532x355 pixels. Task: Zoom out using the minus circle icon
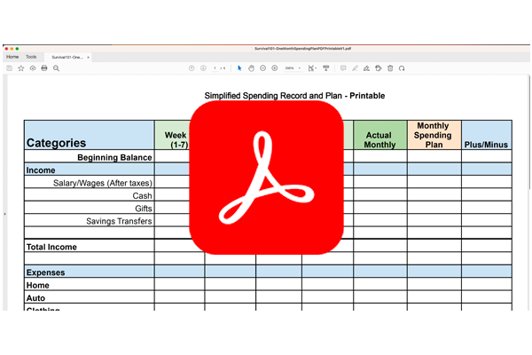coord(262,67)
